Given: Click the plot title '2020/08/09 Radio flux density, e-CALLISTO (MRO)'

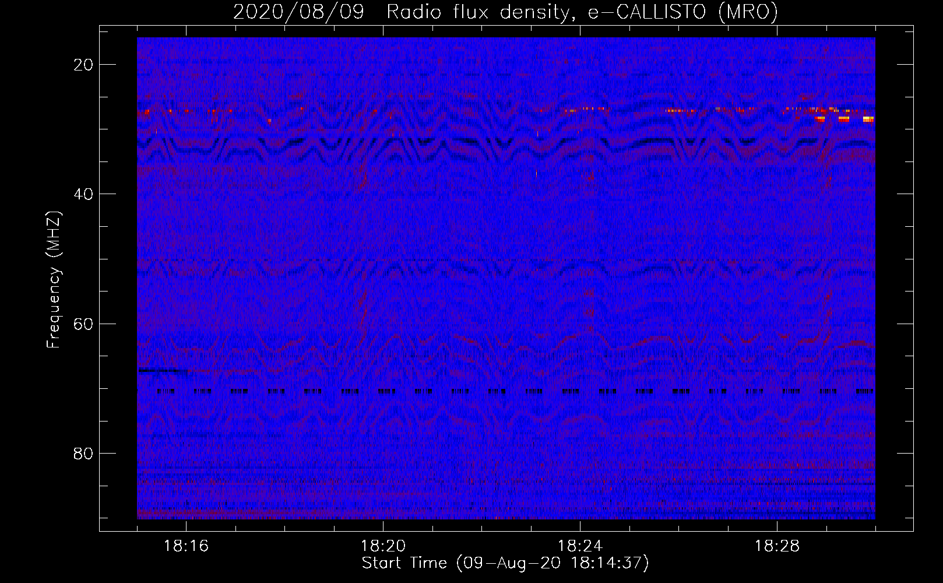Looking at the screenshot, I should [x=505, y=12].
